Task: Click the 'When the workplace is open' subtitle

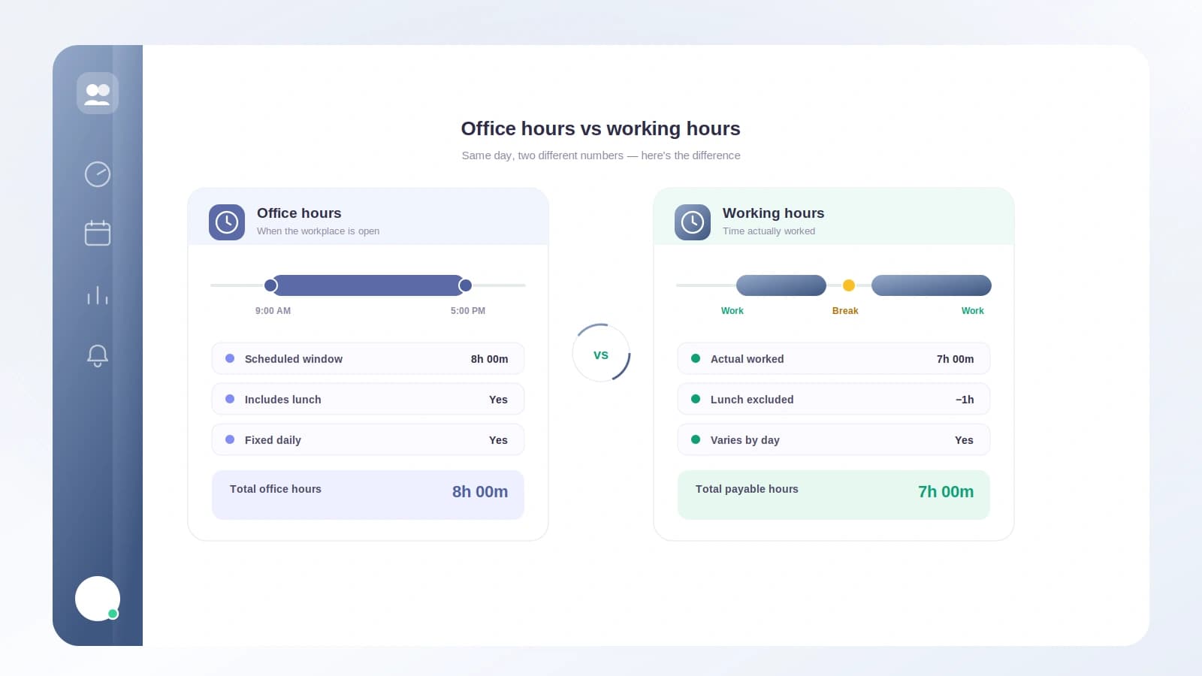Action: [x=318, y=231]
